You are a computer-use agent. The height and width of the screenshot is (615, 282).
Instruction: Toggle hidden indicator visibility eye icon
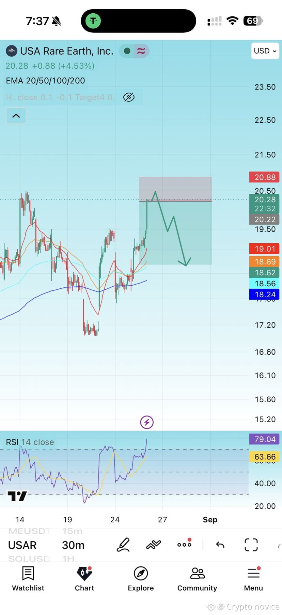(129, 97)
